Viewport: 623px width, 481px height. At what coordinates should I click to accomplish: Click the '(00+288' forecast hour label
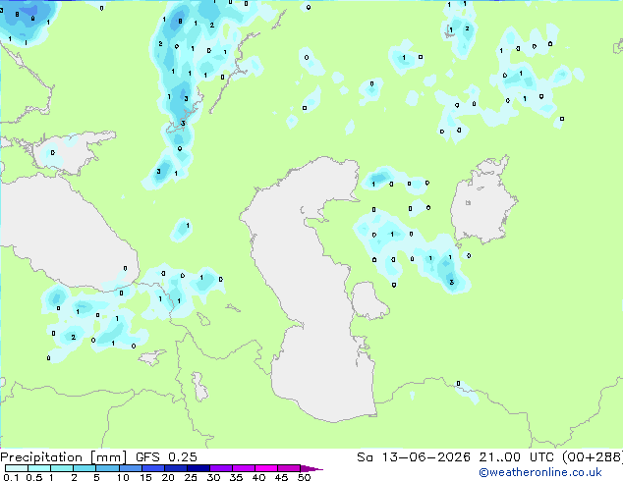click(592, 457)
